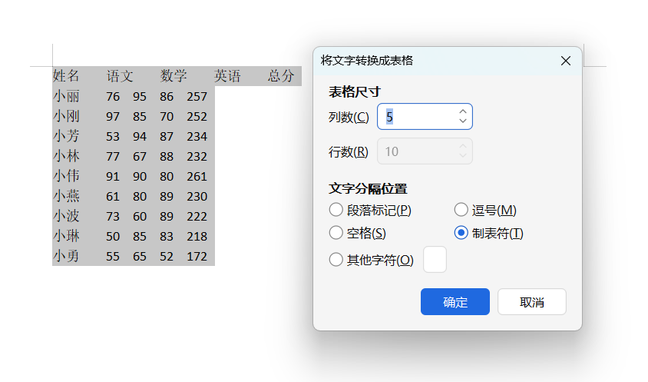648x382 pixels.
Task: Select the 段落标记 separator option
Action: (x=336, y=210)
